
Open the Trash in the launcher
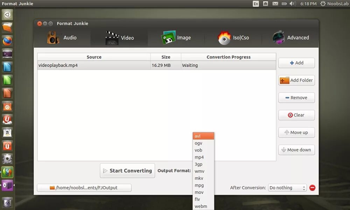[7, 203]
